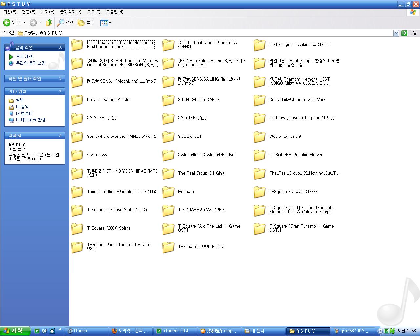
Task: Select the T-Square [2003] Spirits folder name
Action: [109, 228]
